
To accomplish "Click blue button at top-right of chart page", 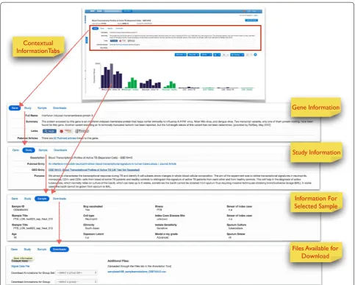I will pos(251,21).
